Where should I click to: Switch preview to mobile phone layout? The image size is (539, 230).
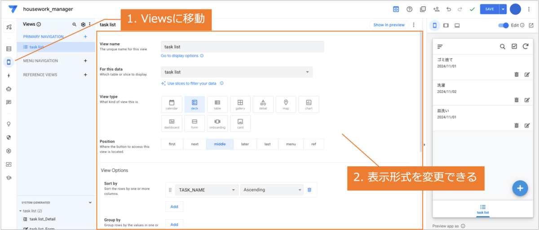pyautogui.click(x=434, y=25)
